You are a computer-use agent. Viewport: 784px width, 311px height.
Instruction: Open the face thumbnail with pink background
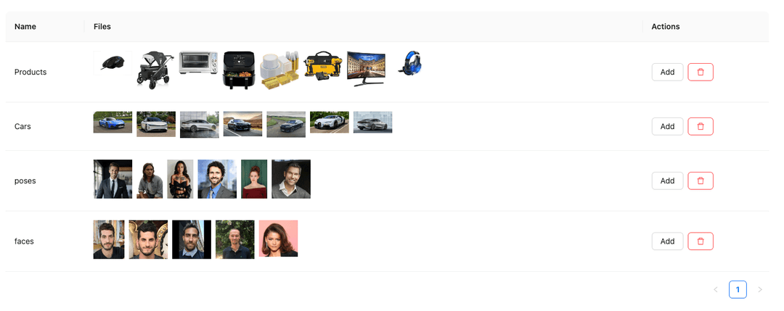pyautogui.click(x=278, y=239)
